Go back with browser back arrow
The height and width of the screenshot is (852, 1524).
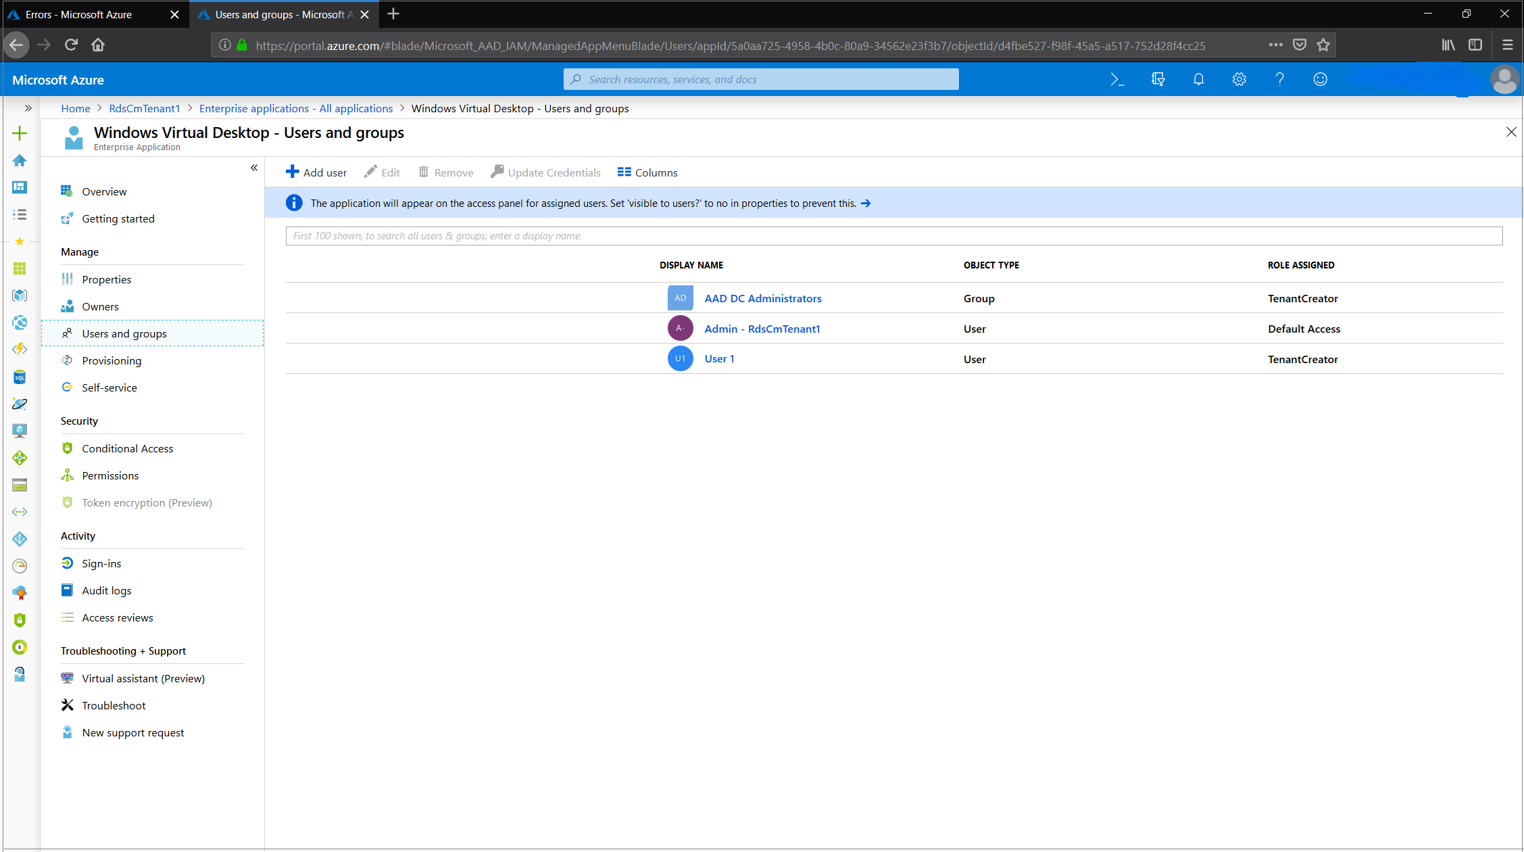point(17,45)
